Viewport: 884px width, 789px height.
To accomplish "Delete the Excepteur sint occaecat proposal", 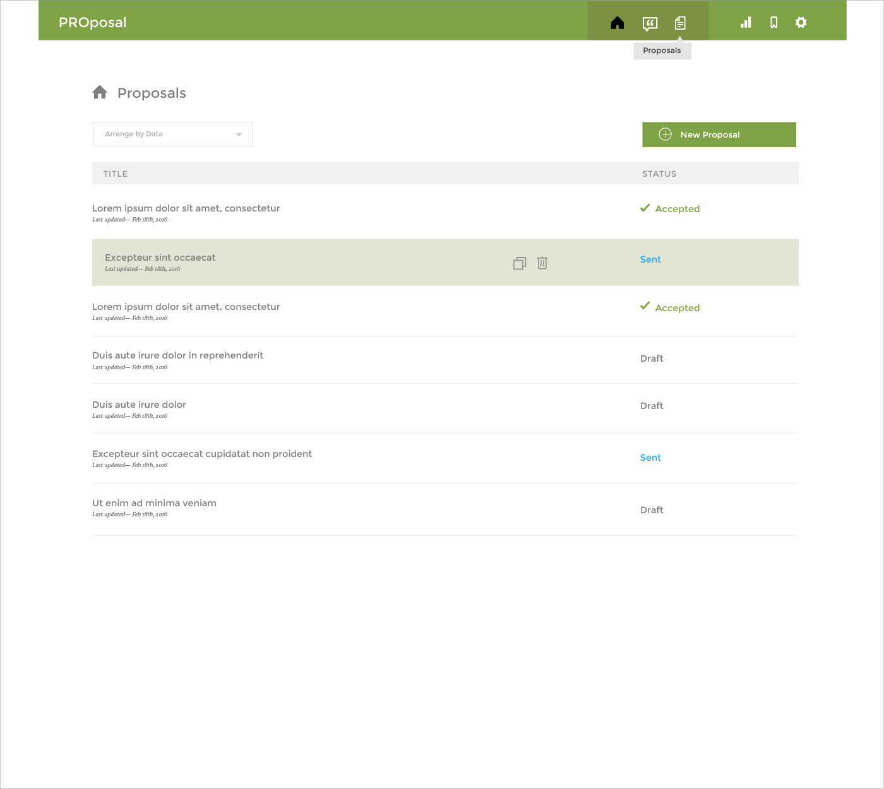I will (542, 263).
